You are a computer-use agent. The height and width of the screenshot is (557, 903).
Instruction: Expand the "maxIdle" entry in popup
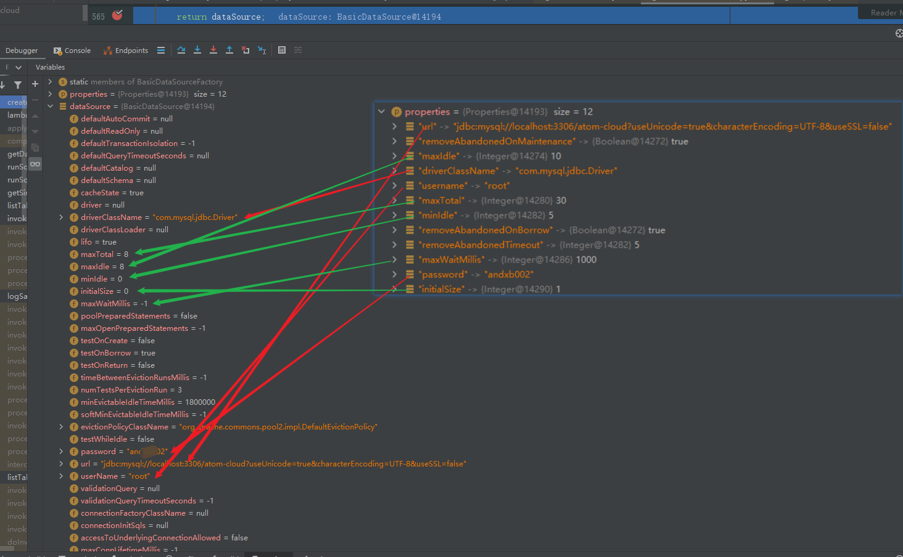pos(395,156)
